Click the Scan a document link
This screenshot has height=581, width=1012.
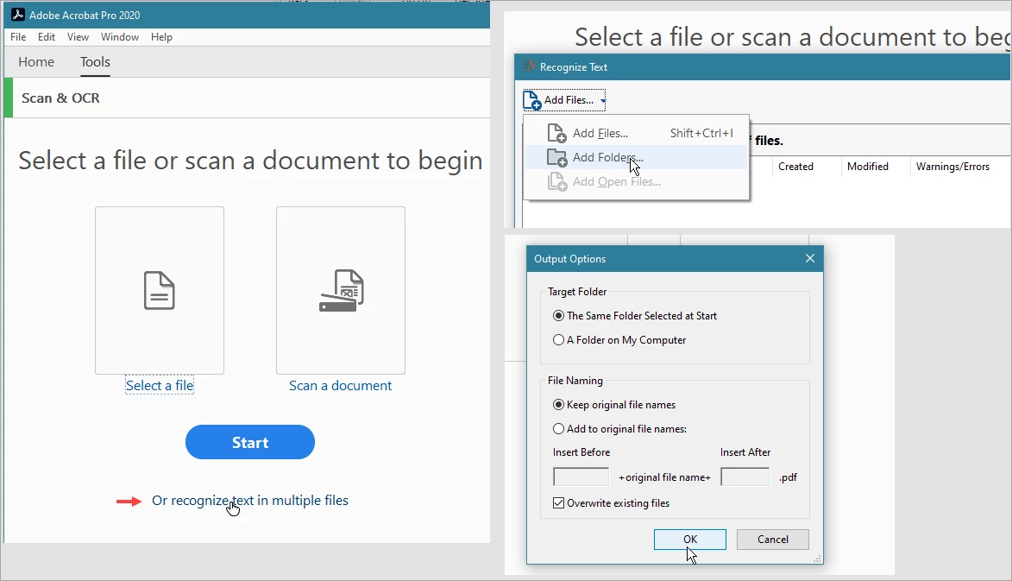coord(340,385)
